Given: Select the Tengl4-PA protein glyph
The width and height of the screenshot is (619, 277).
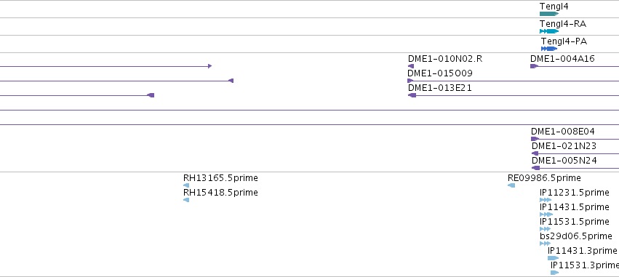Looking at the screenshot, I should point(549,49).
